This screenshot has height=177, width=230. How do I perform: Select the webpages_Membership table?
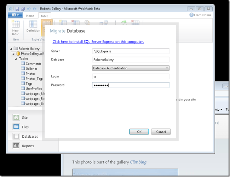tap(35, 94)
